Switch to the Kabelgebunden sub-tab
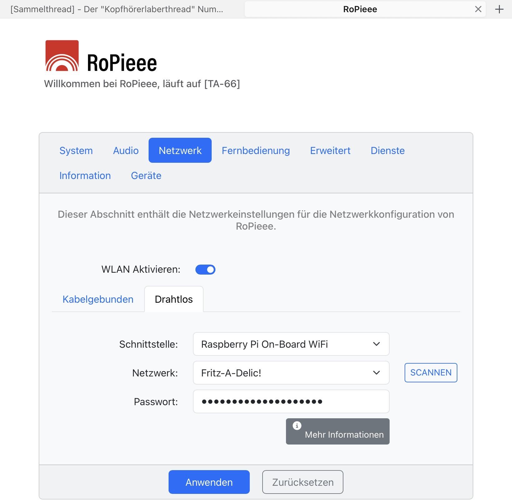Image resolution: width=512 pixels, height=502 pixels. 98,299
